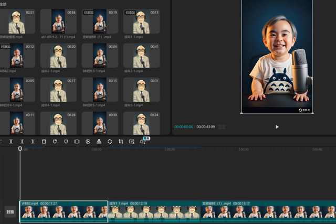Click the mirror flip icon in timeline toolbar
336x224 pixels.
point(99,142)
